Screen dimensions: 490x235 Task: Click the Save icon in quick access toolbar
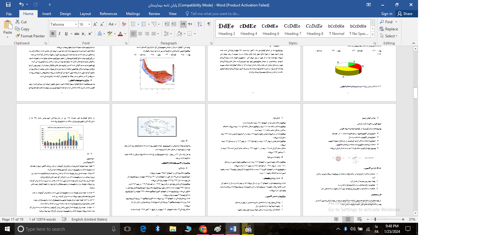pos(8,5)
